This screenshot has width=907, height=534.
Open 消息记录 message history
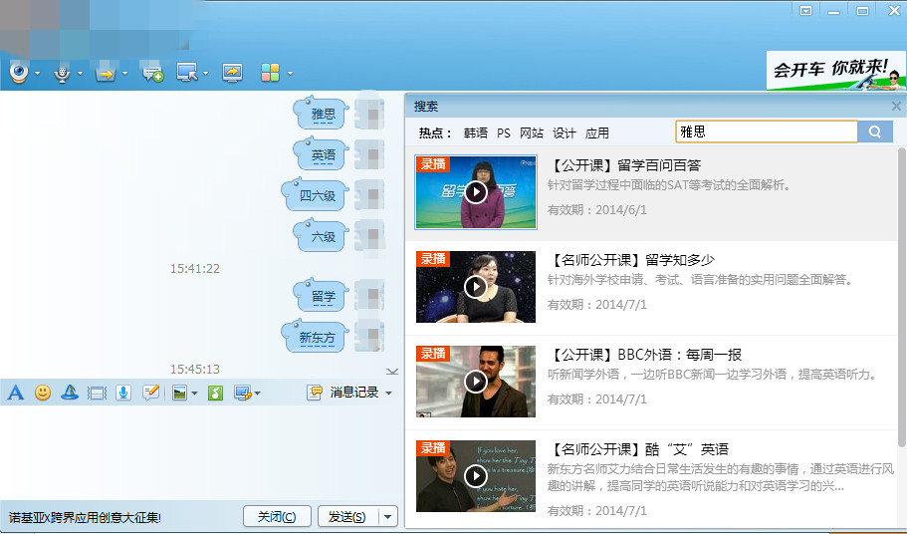(x=353, y=393)
